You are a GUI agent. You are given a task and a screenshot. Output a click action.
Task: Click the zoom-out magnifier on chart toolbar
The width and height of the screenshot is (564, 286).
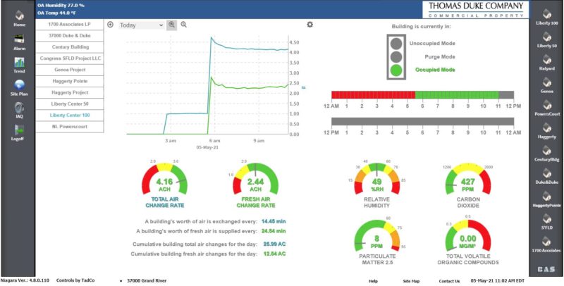pos(184,25)
